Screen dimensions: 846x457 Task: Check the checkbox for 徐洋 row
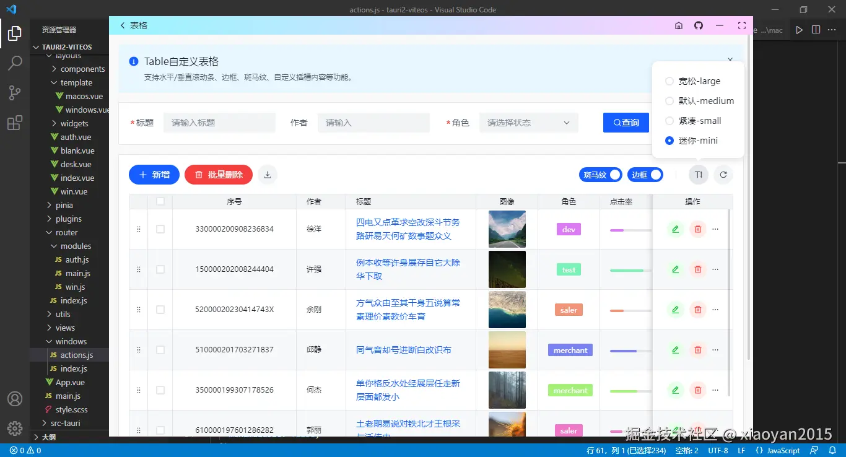(160, 229)
